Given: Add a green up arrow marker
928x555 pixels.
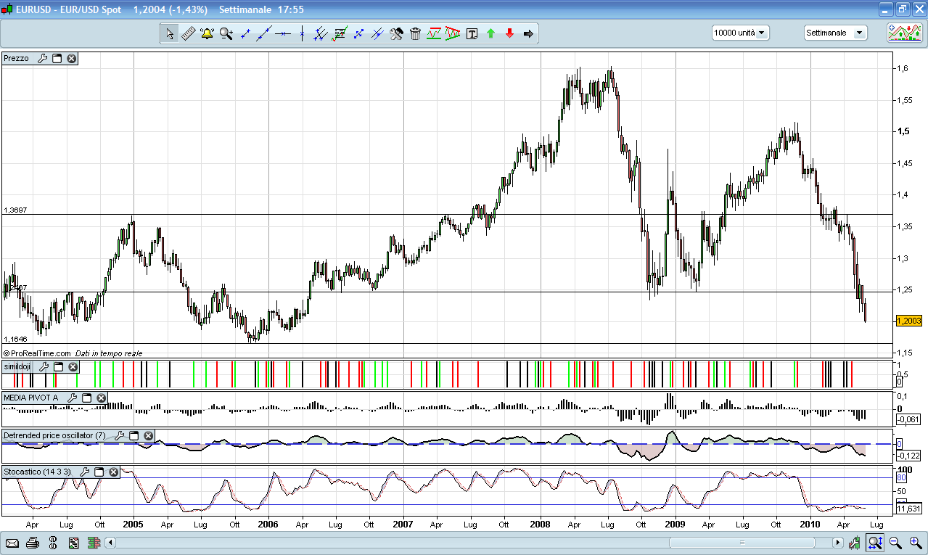Looking at the screenshot, I should click(x=490, y=33).
